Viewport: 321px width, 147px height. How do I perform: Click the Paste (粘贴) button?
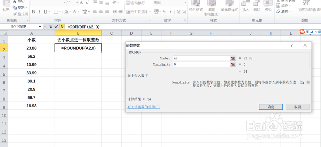6,8
